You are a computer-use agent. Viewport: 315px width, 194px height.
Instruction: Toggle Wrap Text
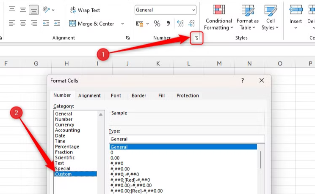click(85, 10)
